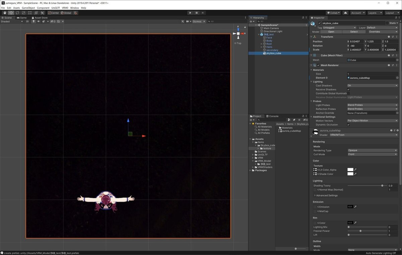
Task: Open Cast Shadows dropdown
Action: 373,85
